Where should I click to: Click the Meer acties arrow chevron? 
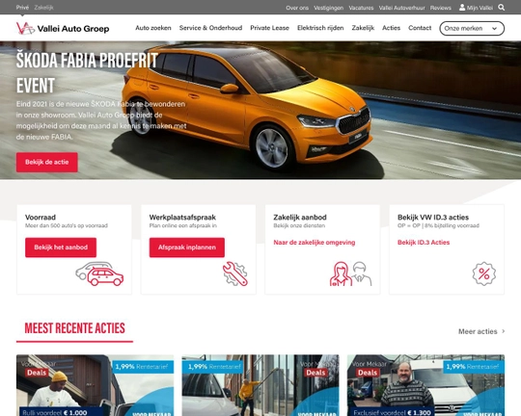503,331
